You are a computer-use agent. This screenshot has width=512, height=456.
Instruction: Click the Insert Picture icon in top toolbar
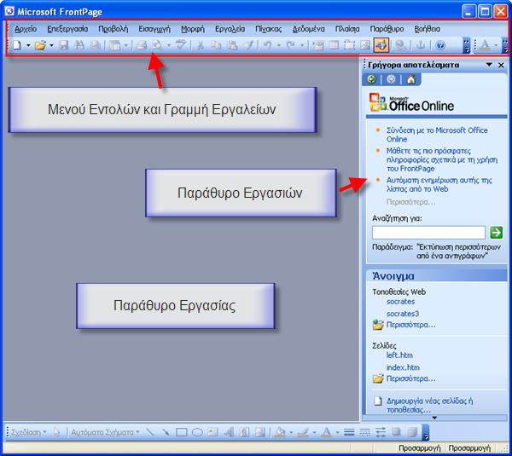365,45
